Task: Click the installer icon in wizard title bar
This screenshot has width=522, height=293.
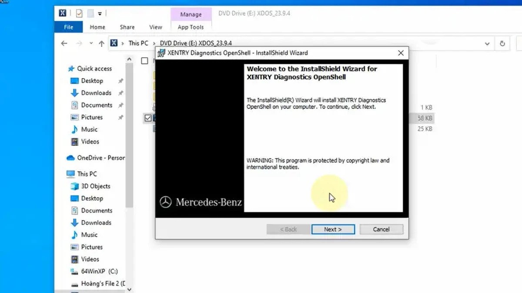Action: click(161, 53)
